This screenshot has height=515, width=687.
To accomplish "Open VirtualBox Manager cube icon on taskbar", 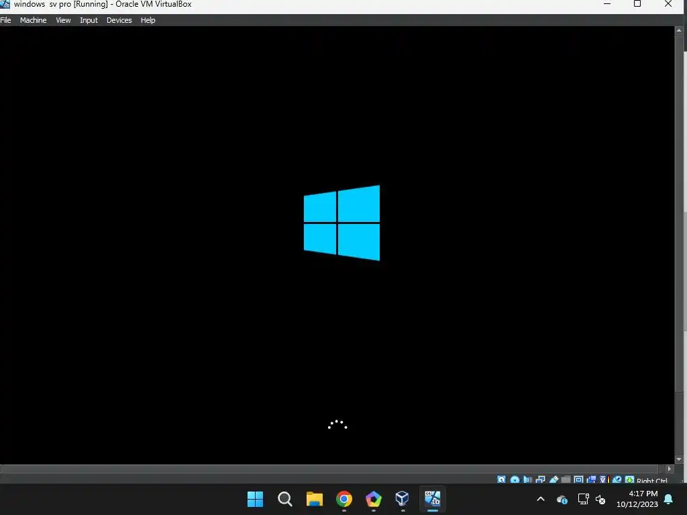I will pos(403,498).
